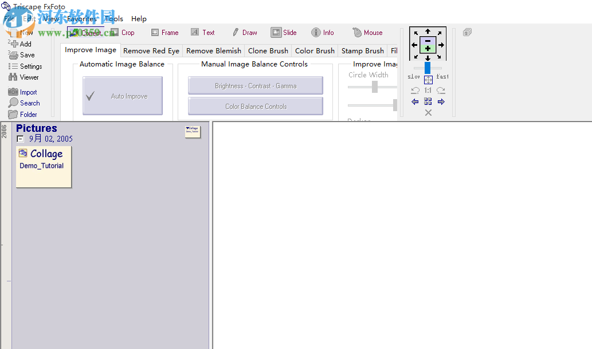Adjust the slow/fast pan speed slider

[x=428, y=68]
